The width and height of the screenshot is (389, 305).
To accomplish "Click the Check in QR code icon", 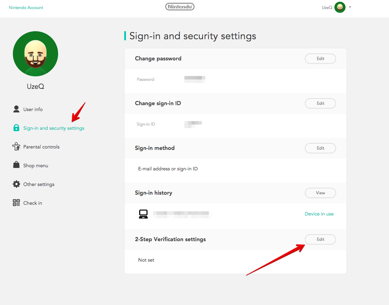I will pyautogui.click(x=16, y=203).
